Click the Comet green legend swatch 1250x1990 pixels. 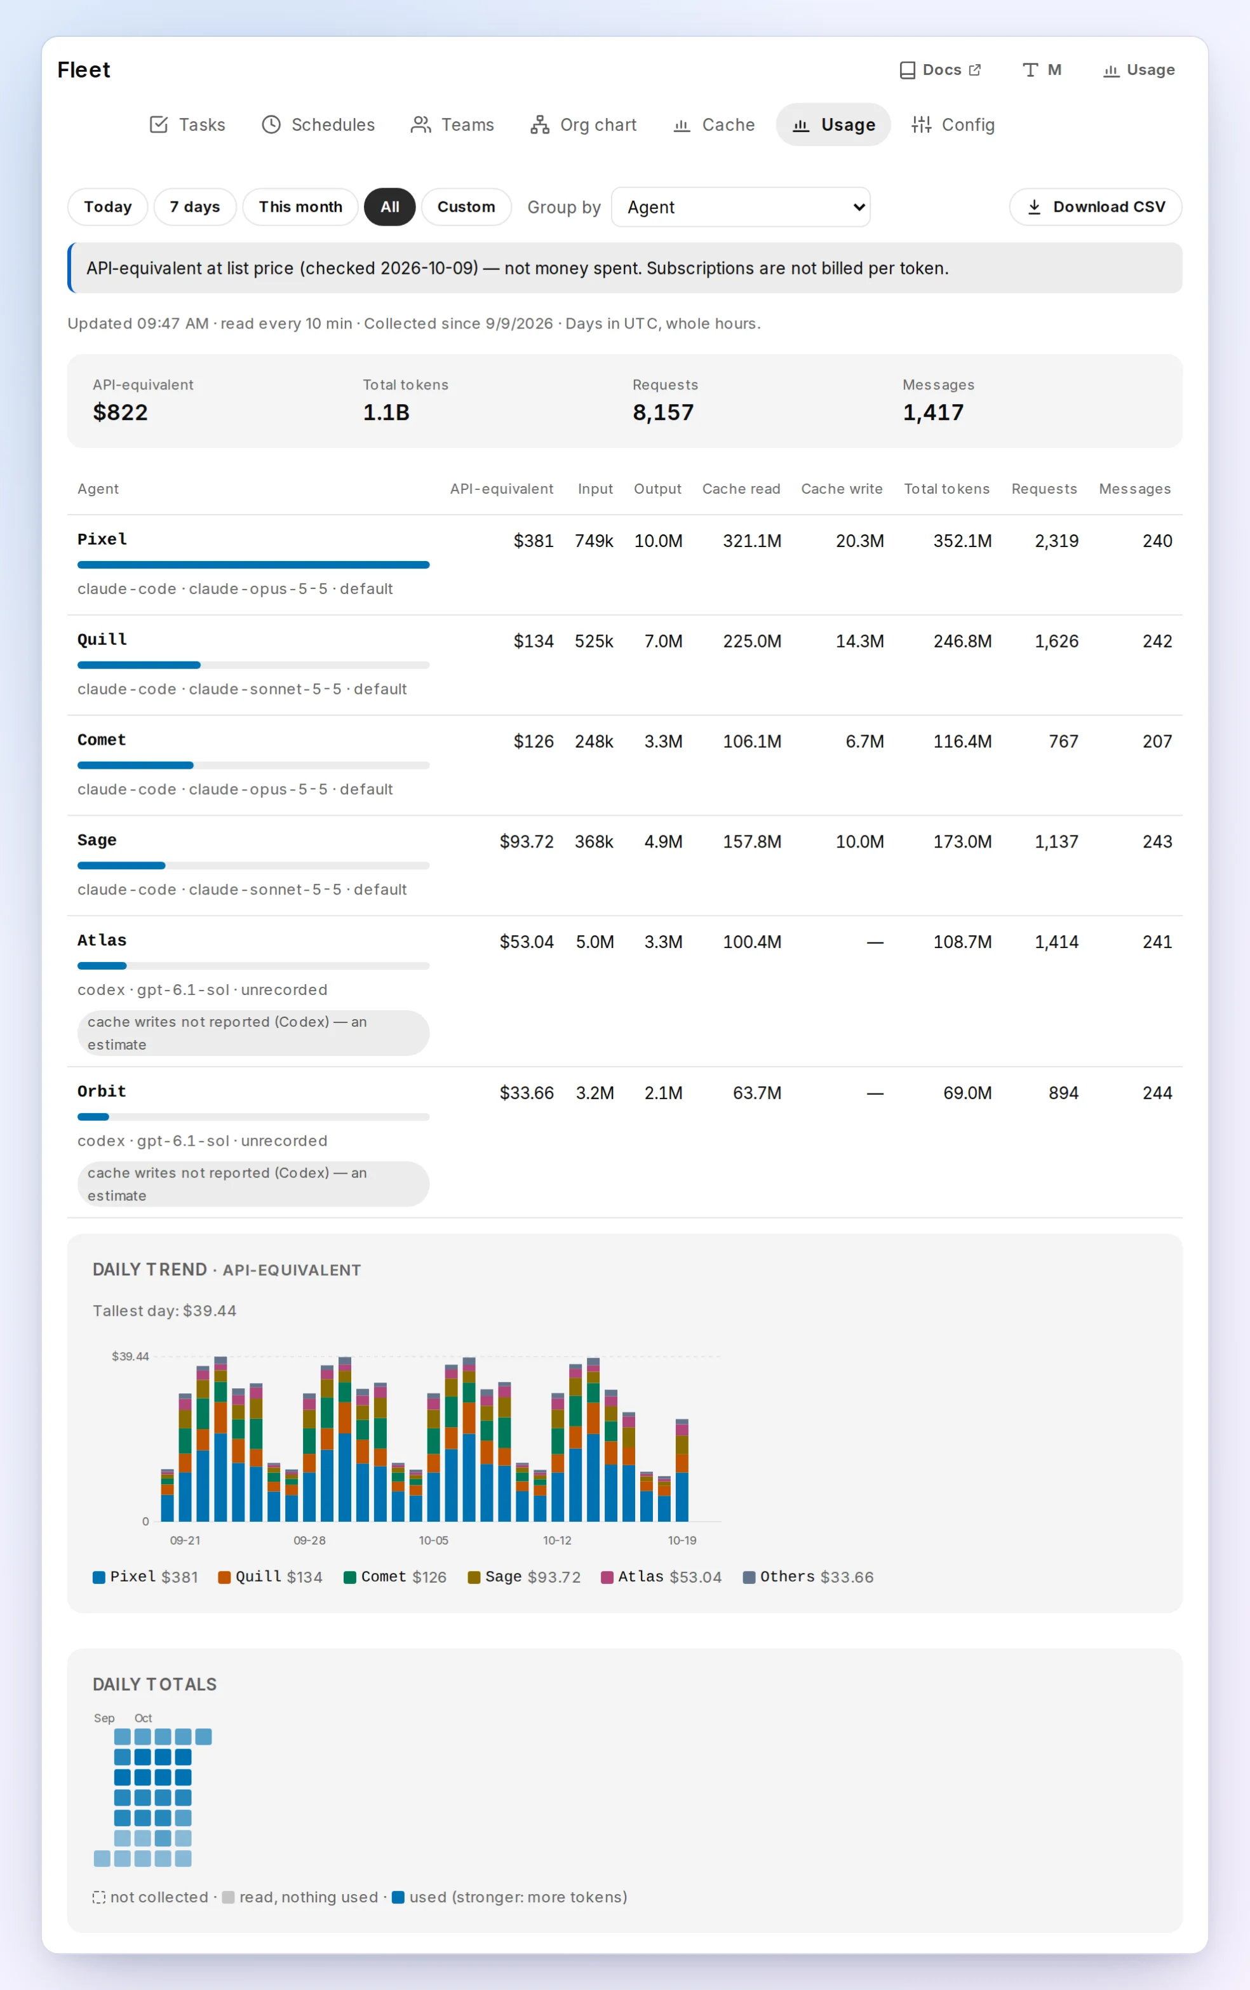coord(349,1577)
